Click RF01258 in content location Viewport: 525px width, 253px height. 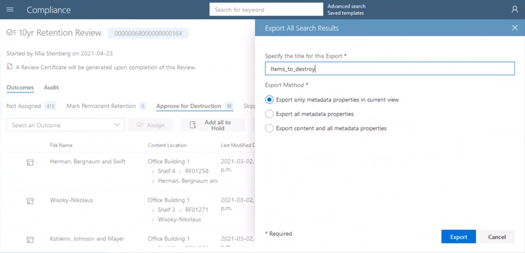(x=197, y=171)
